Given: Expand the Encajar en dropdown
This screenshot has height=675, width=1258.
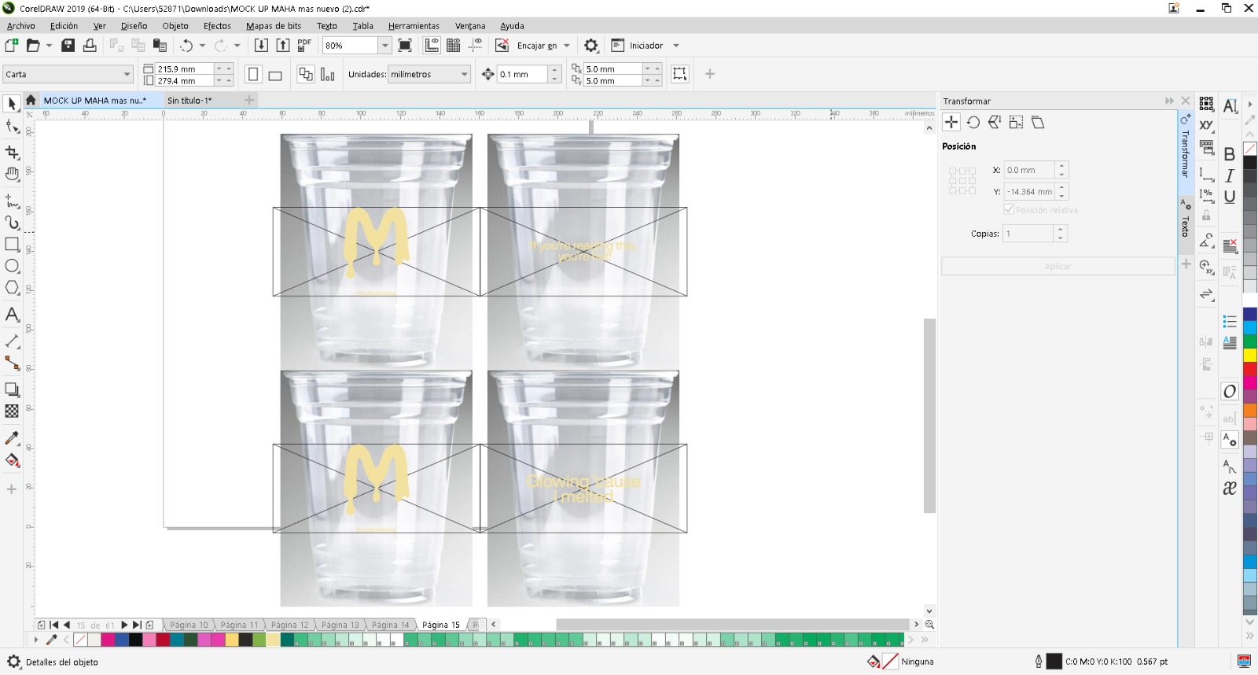Looking at the screenshot, I should (567, 45).
